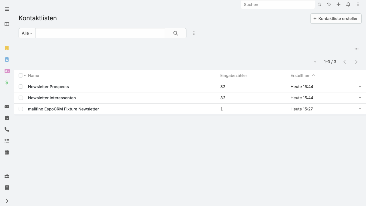The width and height of the screenshot is (366, 206).
Task: Click Kontaktliste erstellen button
Action: click(x=336, y=19)
